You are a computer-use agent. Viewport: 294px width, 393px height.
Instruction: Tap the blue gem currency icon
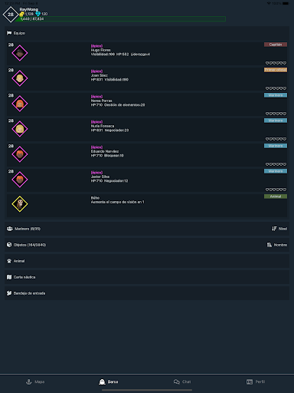click(38, 14)
